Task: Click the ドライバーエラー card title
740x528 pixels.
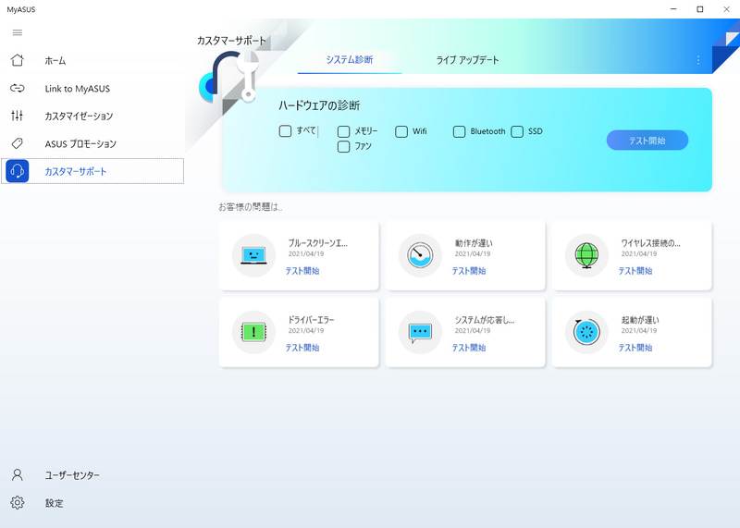Action: coord(311,320)
